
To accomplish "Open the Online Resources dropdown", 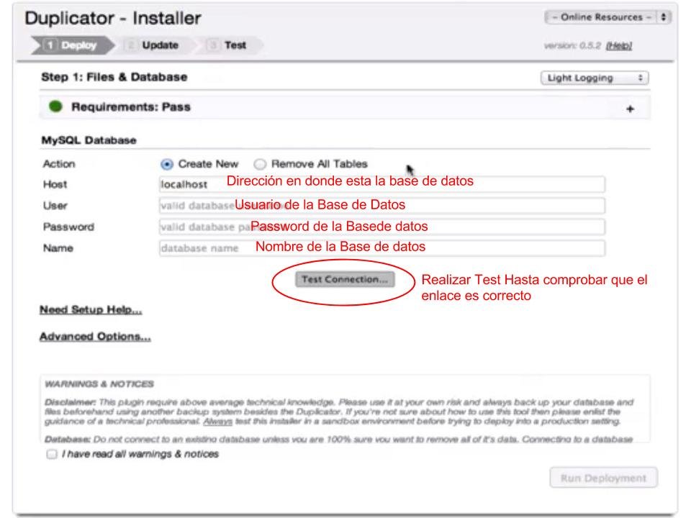I will (608, 17).
